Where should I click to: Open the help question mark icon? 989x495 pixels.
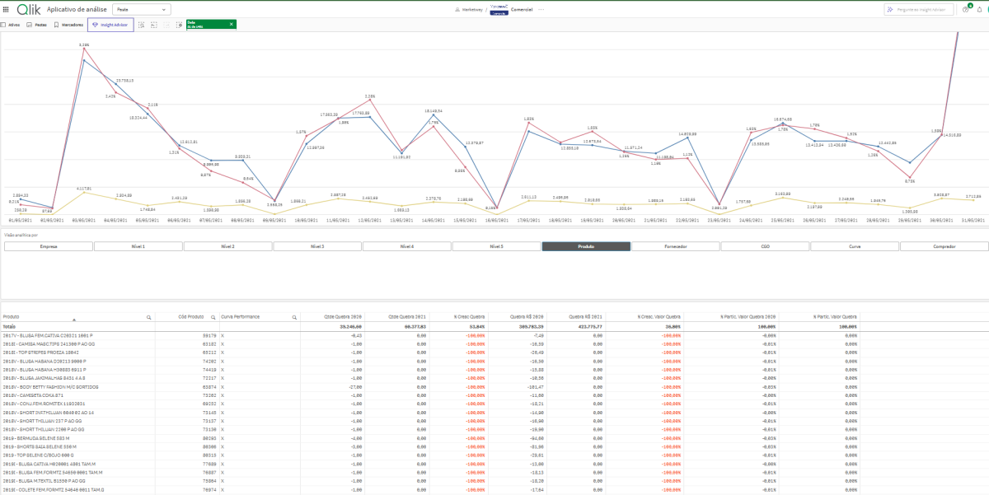[x=965, y=9]
